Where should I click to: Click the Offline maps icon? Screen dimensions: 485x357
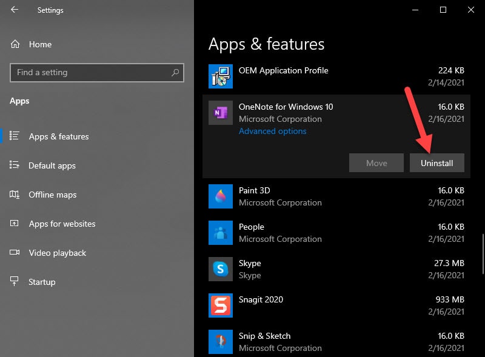14,195
